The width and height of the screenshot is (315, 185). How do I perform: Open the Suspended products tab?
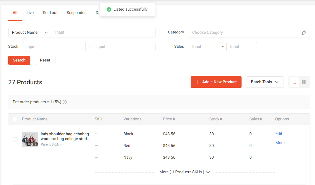[x=77, y=13]
